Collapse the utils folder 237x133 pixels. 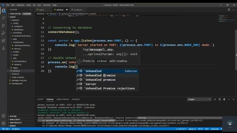21,58
